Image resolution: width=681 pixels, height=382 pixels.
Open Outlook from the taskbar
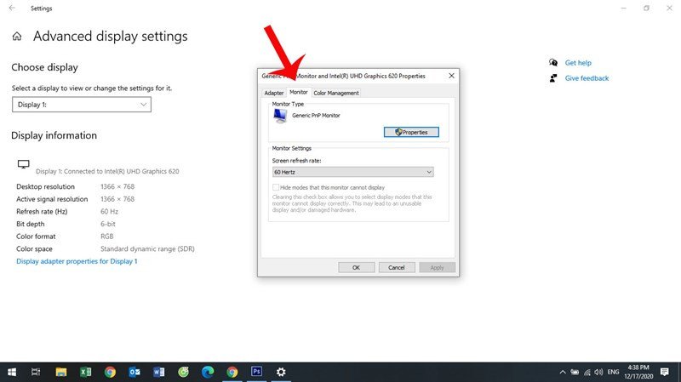(134, 372)
